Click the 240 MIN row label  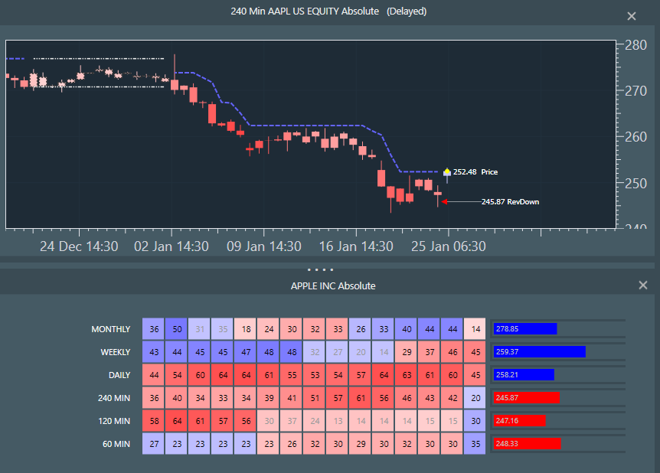tap(114, 398)
